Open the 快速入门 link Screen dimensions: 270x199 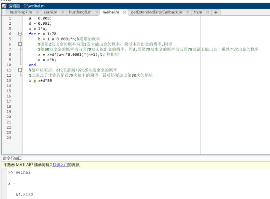(60, 165)
